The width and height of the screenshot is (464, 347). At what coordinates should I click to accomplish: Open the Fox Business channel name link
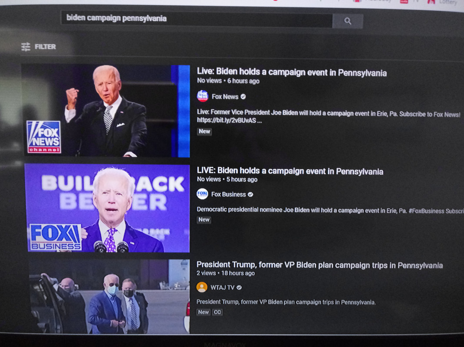(228, 194)
